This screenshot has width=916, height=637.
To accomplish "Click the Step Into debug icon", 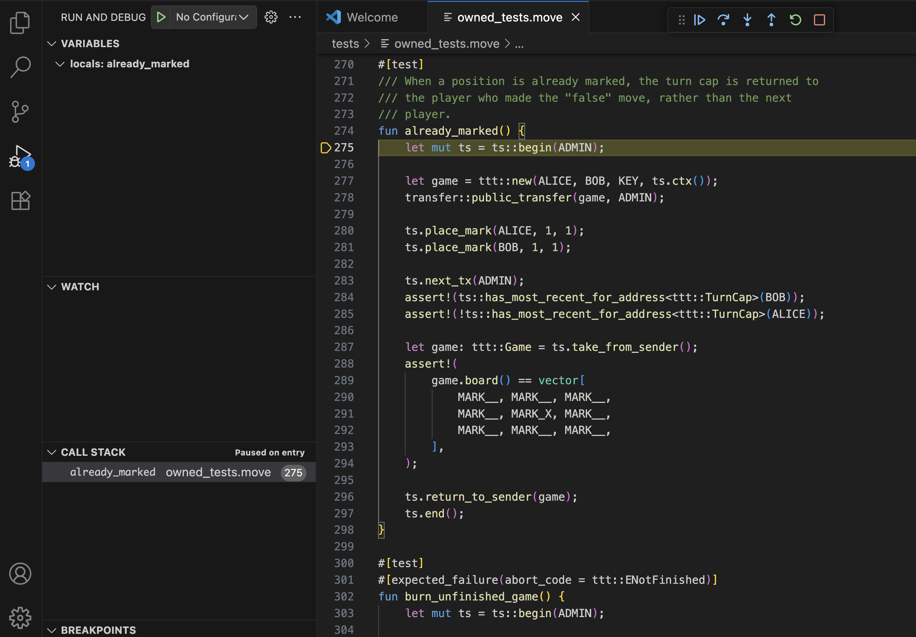I will point(747,20).
